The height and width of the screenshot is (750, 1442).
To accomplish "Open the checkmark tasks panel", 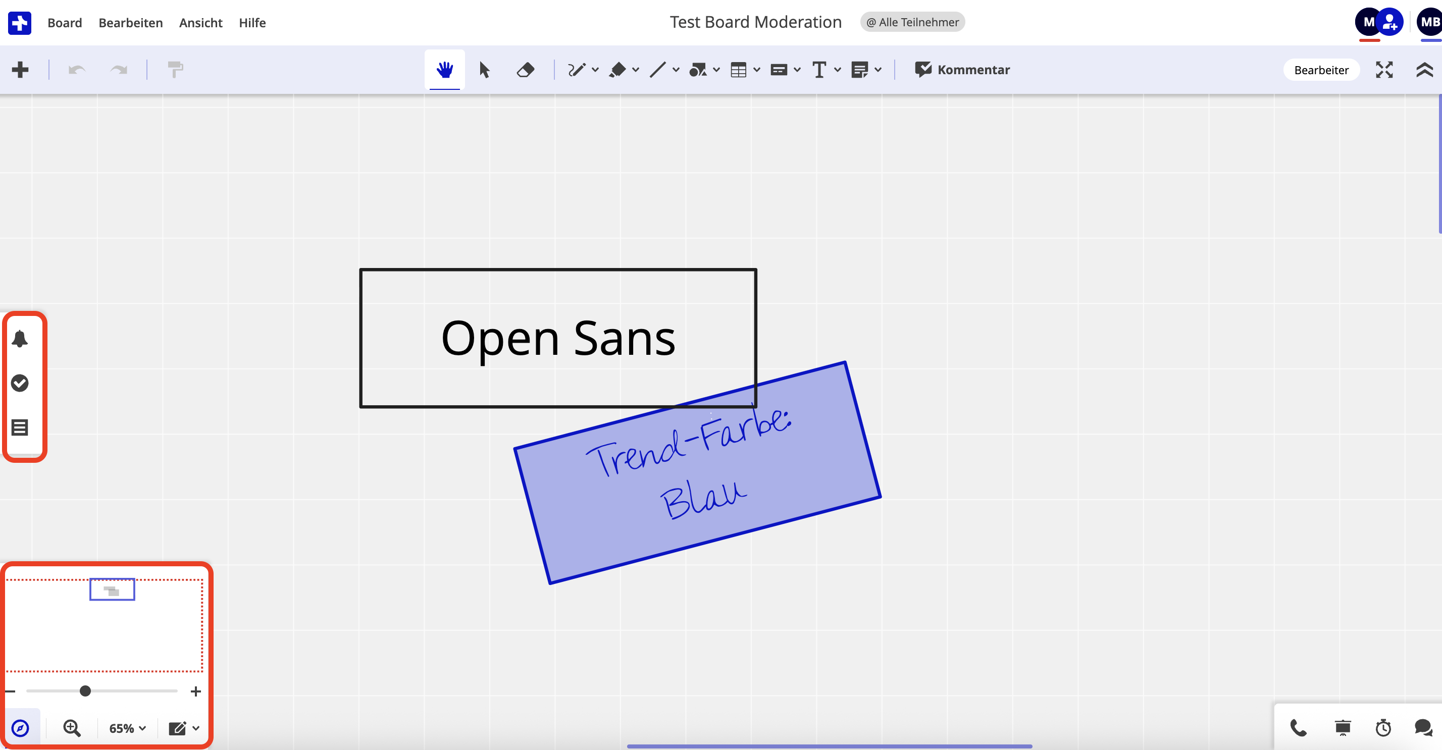I will [20, 383].
